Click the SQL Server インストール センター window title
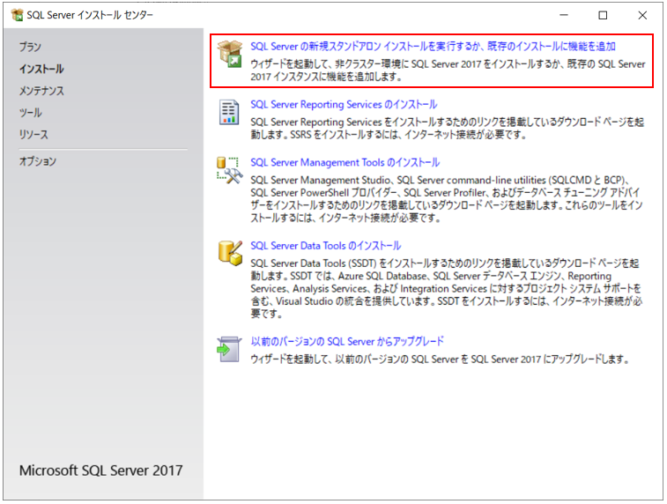The height and width of the screenshot is (504, 667). pos(90,15)
